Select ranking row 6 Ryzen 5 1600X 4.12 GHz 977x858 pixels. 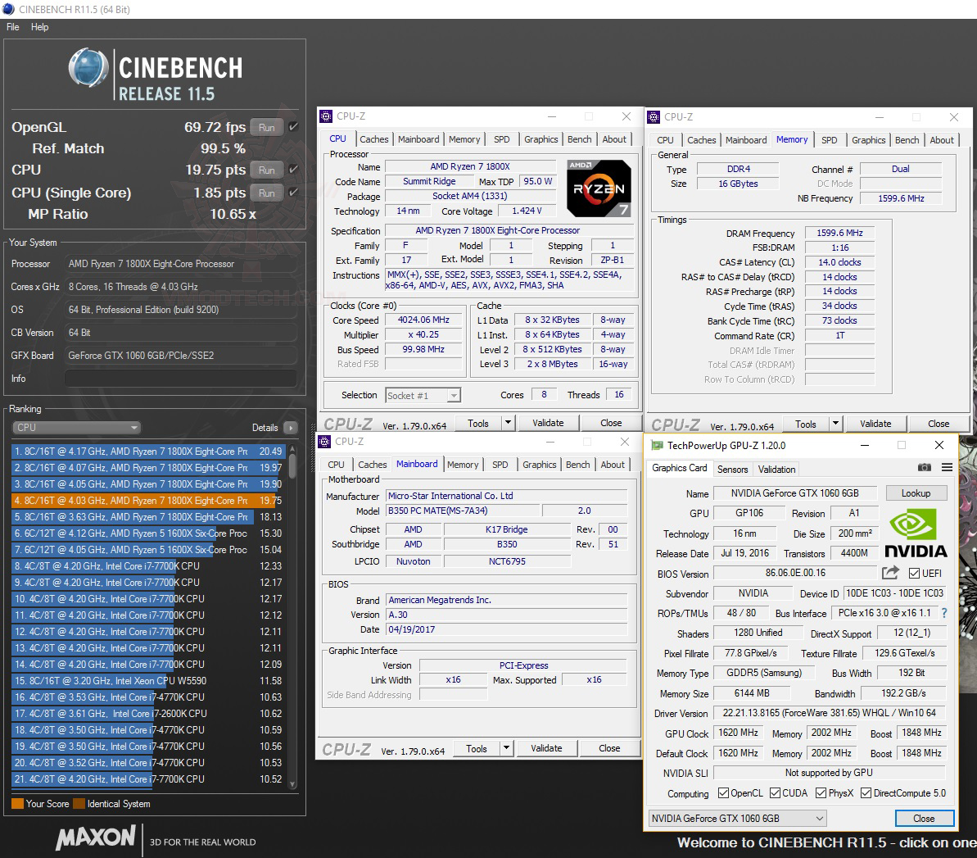(x=148, y=533)
